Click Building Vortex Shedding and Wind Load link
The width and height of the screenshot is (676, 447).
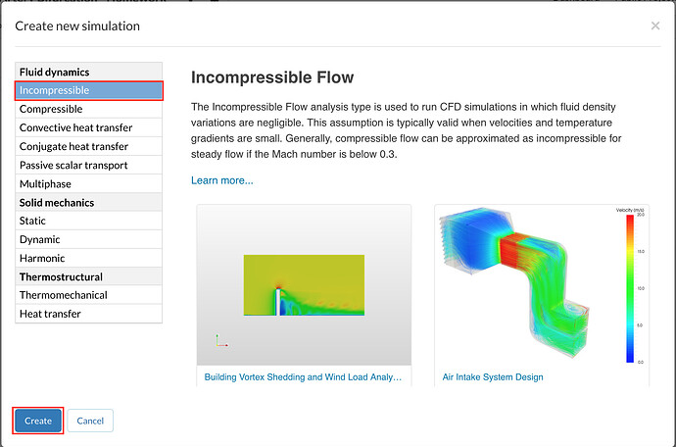pyautogui.click(x=303, y=376)
